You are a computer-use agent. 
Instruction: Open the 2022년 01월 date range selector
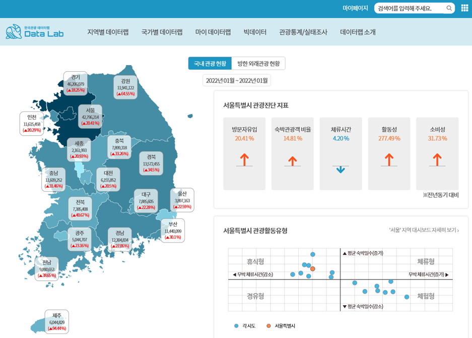click(236, 80)
